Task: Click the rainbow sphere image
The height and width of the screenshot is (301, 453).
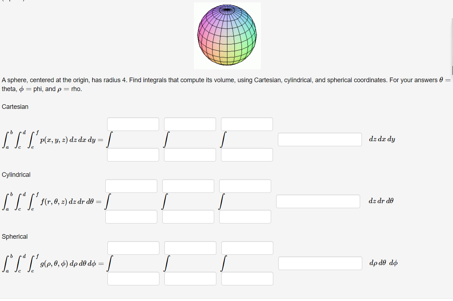Action: (227, 36)
